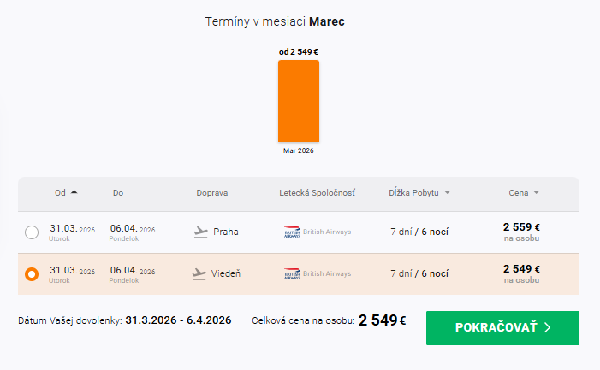Click the airplane icon for Viedeň departure

(x=201, y=274)
